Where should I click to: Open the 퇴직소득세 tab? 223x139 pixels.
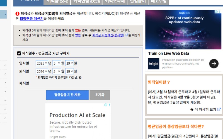tap(115, 2)
